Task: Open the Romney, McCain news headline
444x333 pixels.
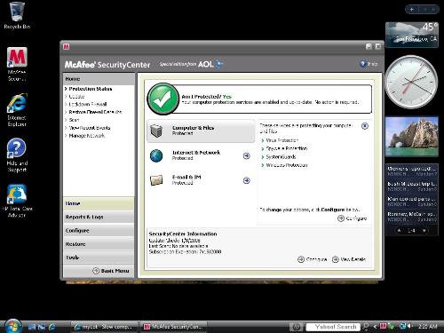Action: click(x=412, y=217)
